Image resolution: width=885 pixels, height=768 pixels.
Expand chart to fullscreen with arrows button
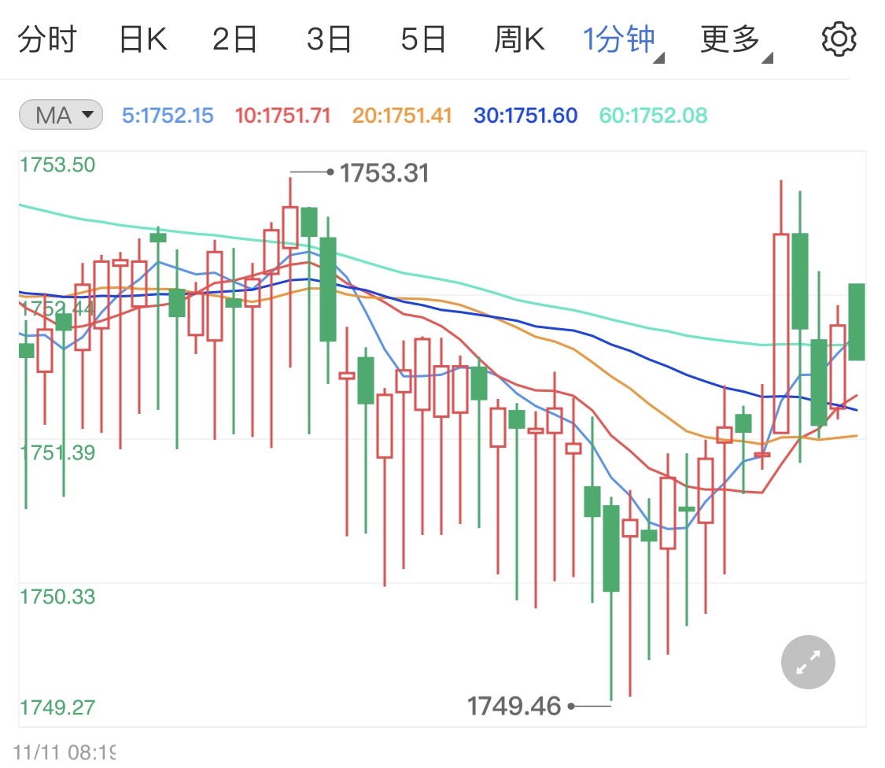[x=808, y=662]
